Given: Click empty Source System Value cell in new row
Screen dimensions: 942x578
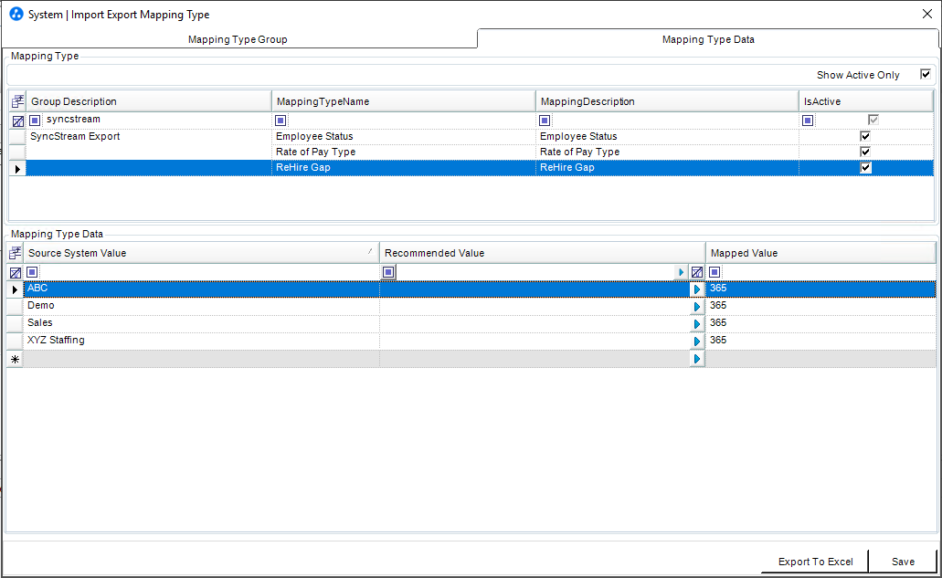Looking at the screenshot, I should tap(201, 359).
